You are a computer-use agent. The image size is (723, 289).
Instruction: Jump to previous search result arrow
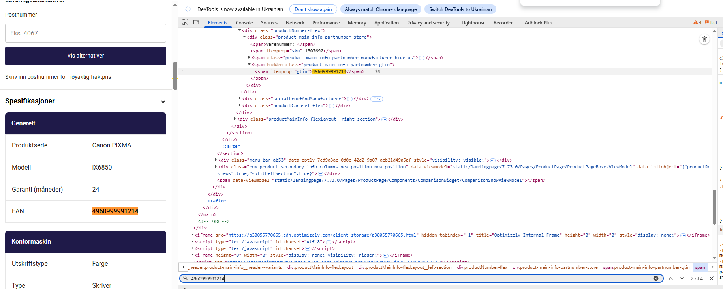click(671, 278)
